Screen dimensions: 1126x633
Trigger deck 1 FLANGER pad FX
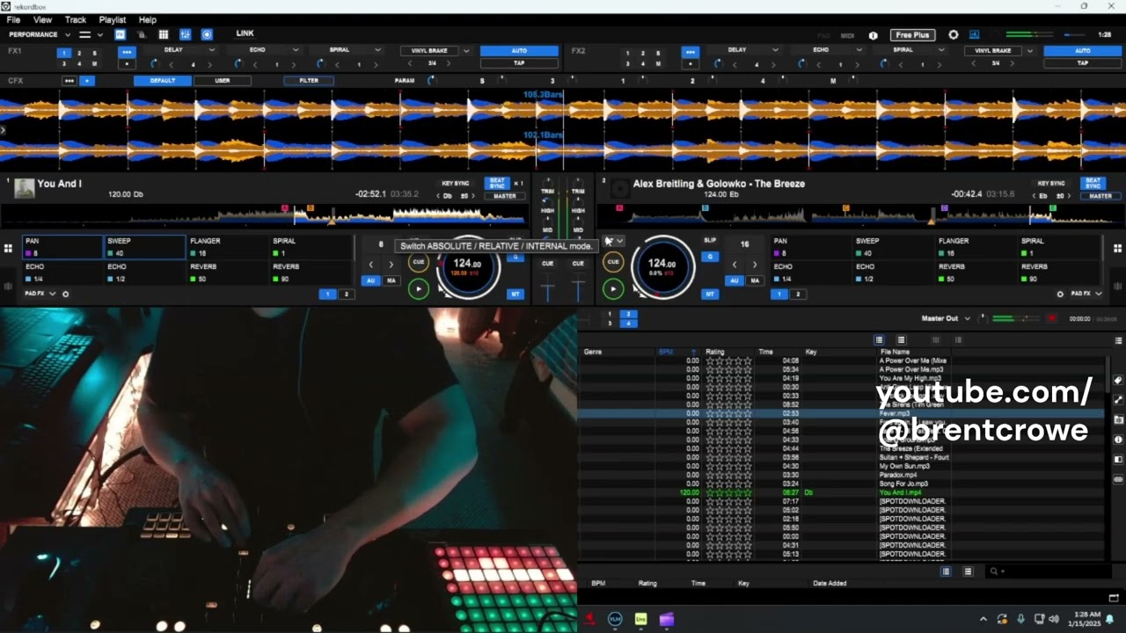point(227,247)
